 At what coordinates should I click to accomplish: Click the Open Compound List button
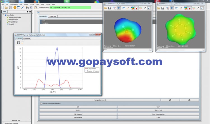[158, 114]
